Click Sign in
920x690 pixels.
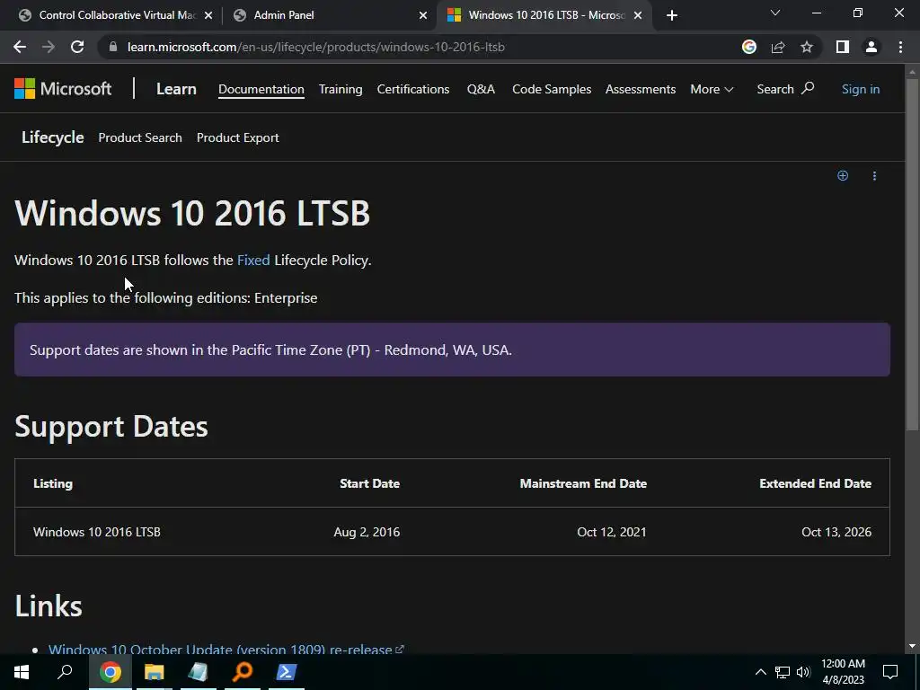click(x=861, y=89)
